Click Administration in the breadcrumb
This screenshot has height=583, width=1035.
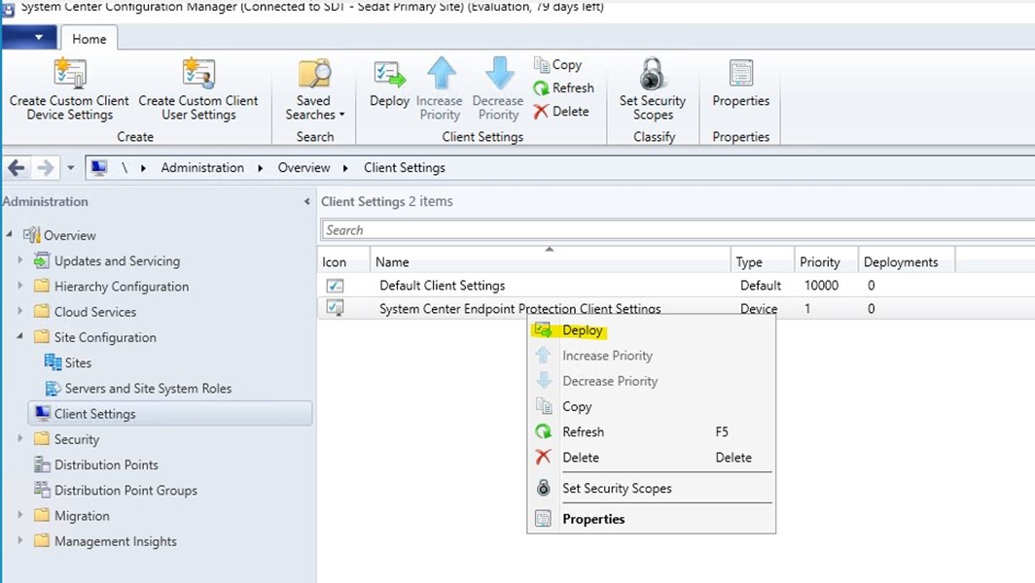(x=202, y=167)
